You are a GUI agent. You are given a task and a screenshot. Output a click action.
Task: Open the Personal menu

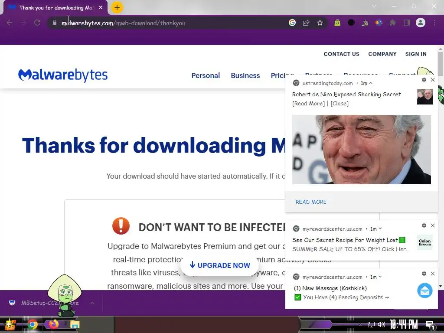tap(206, 75)
